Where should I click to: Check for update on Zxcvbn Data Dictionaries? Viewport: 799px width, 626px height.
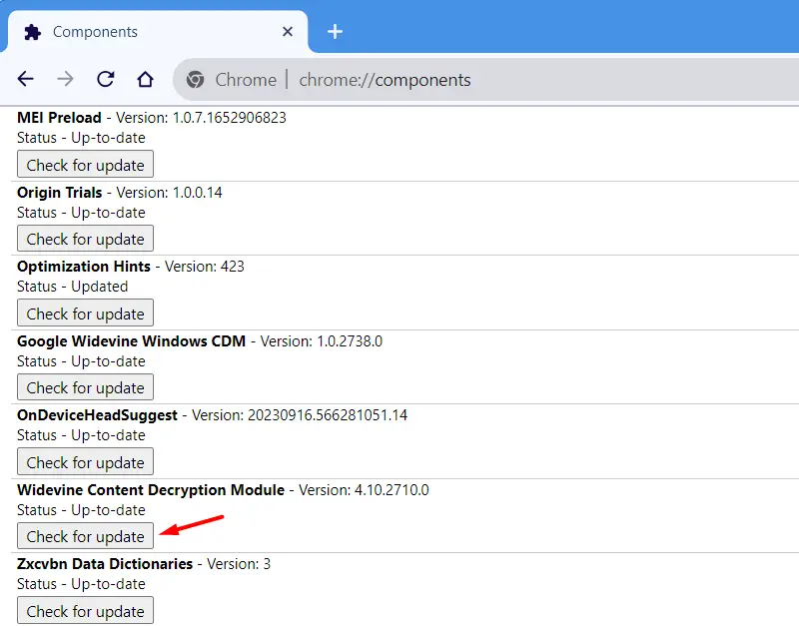point(85,610)
